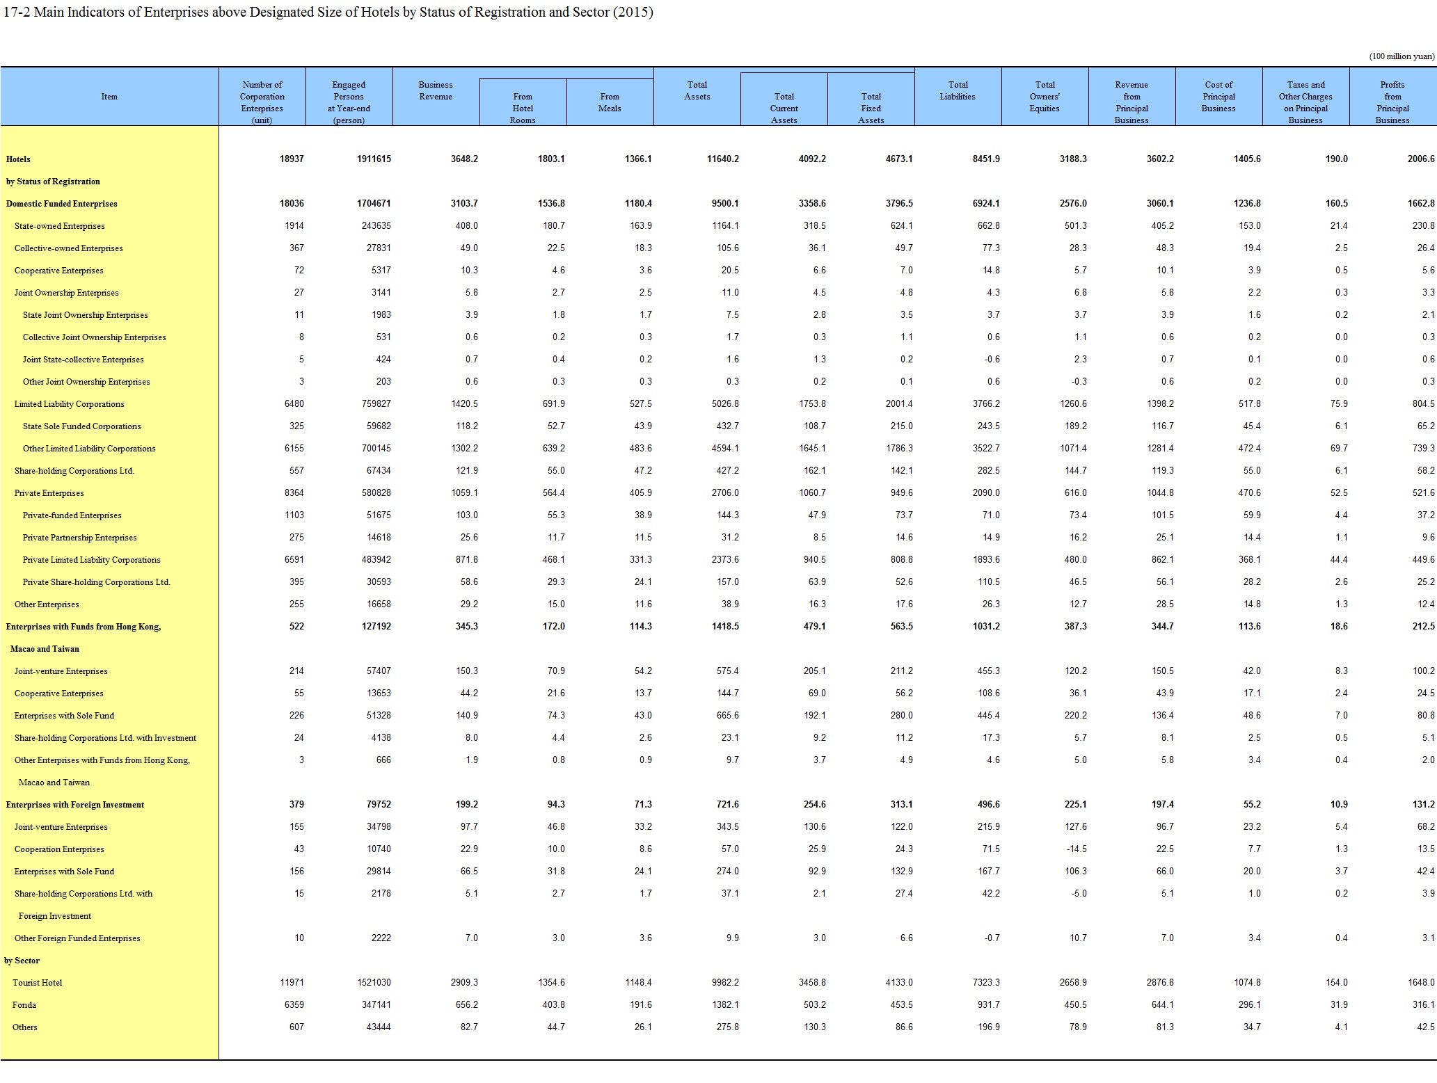Select 'Enterprises with Funds from Hong Kong,' label

tap(84, 627)
